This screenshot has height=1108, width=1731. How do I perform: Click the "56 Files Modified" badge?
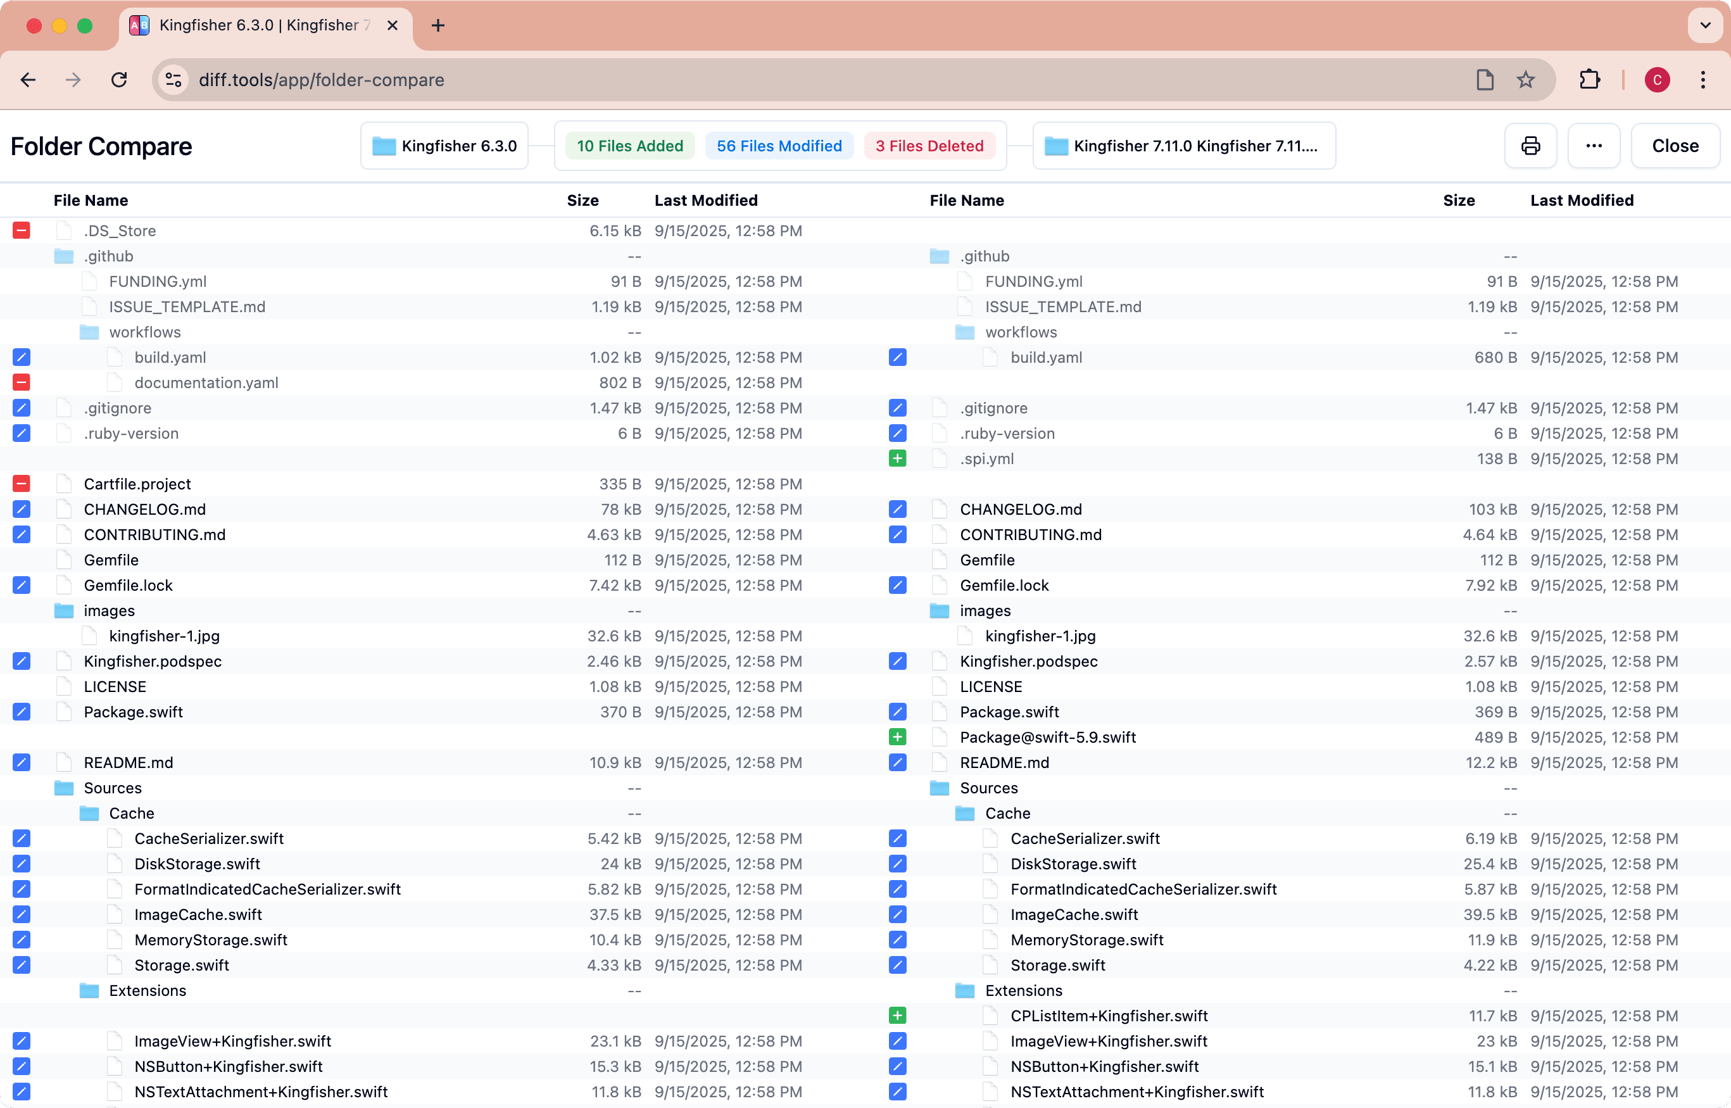779,146
